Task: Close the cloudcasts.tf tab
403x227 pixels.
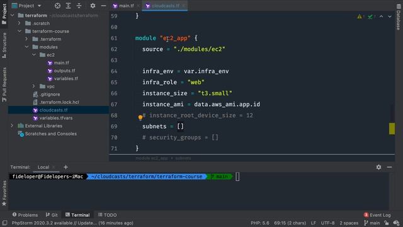Action: click(x=184, y=6)
